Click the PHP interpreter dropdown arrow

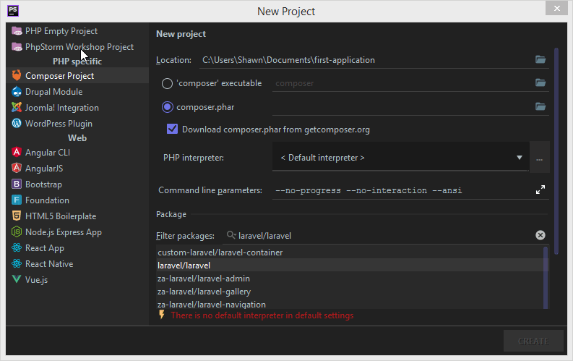coord(520,157)
